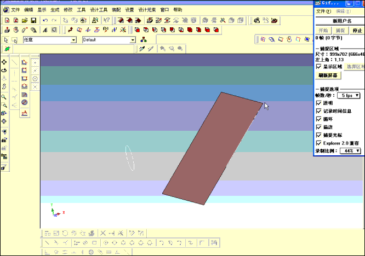The image size is (365, 256).
Task: Select the magnifier zoom tool
Action: [4, 97]
